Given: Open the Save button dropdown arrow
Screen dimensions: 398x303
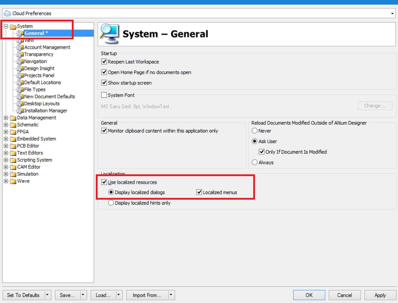Looking at the screenshot, I should tap(83, 295).
